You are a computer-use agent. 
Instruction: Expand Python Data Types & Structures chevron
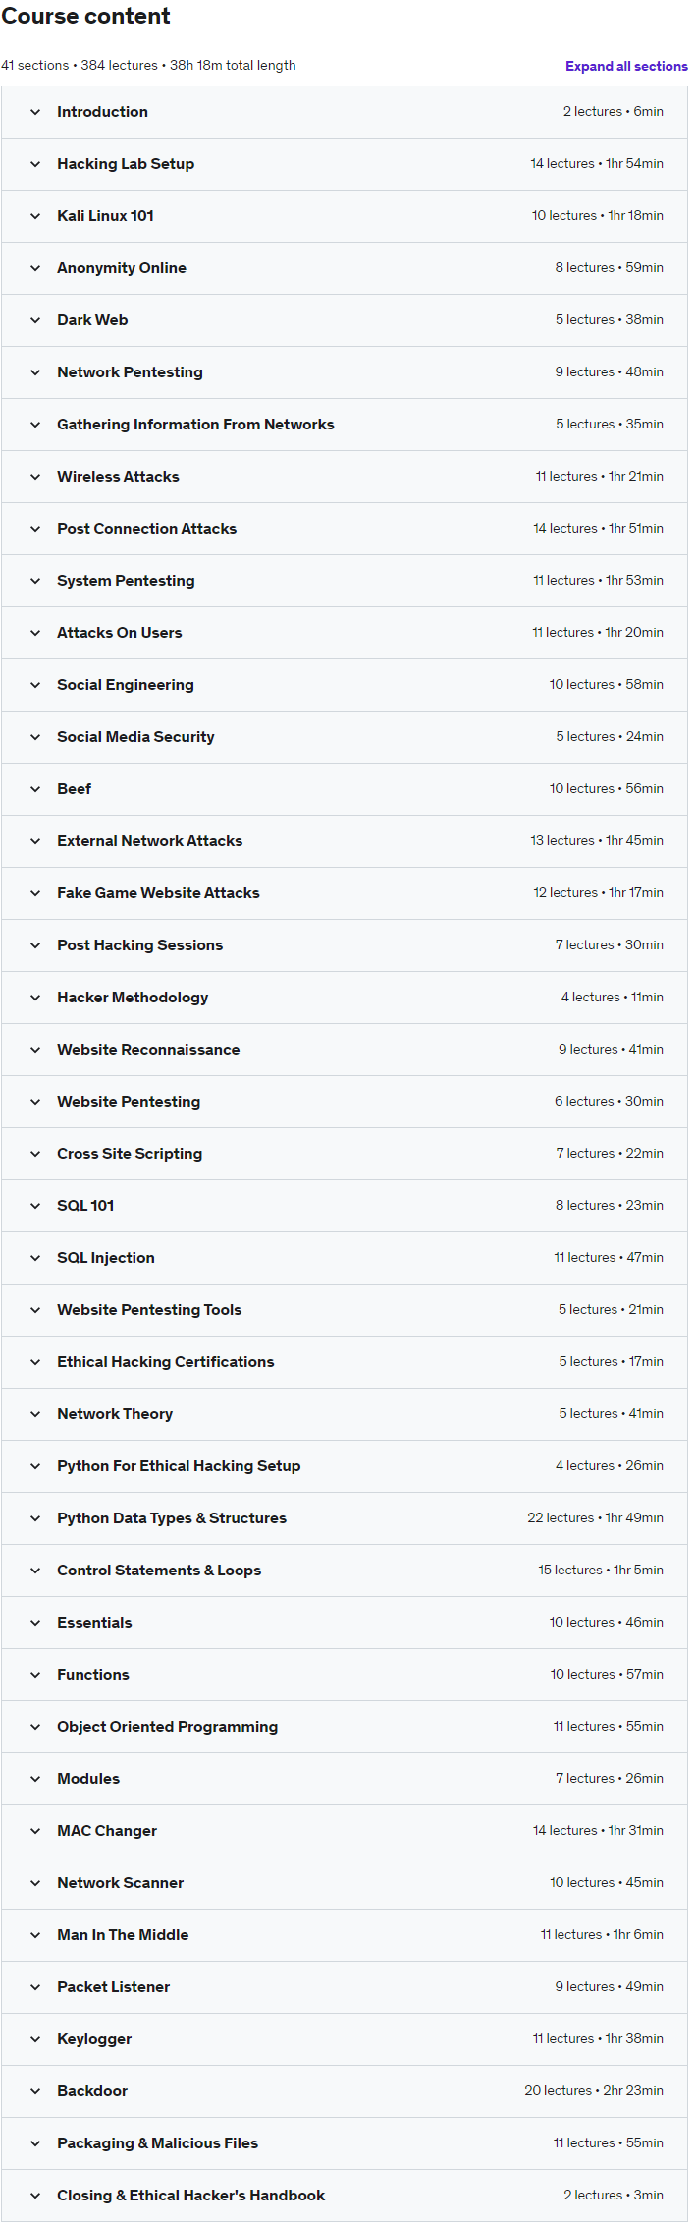click(35, 1518)
